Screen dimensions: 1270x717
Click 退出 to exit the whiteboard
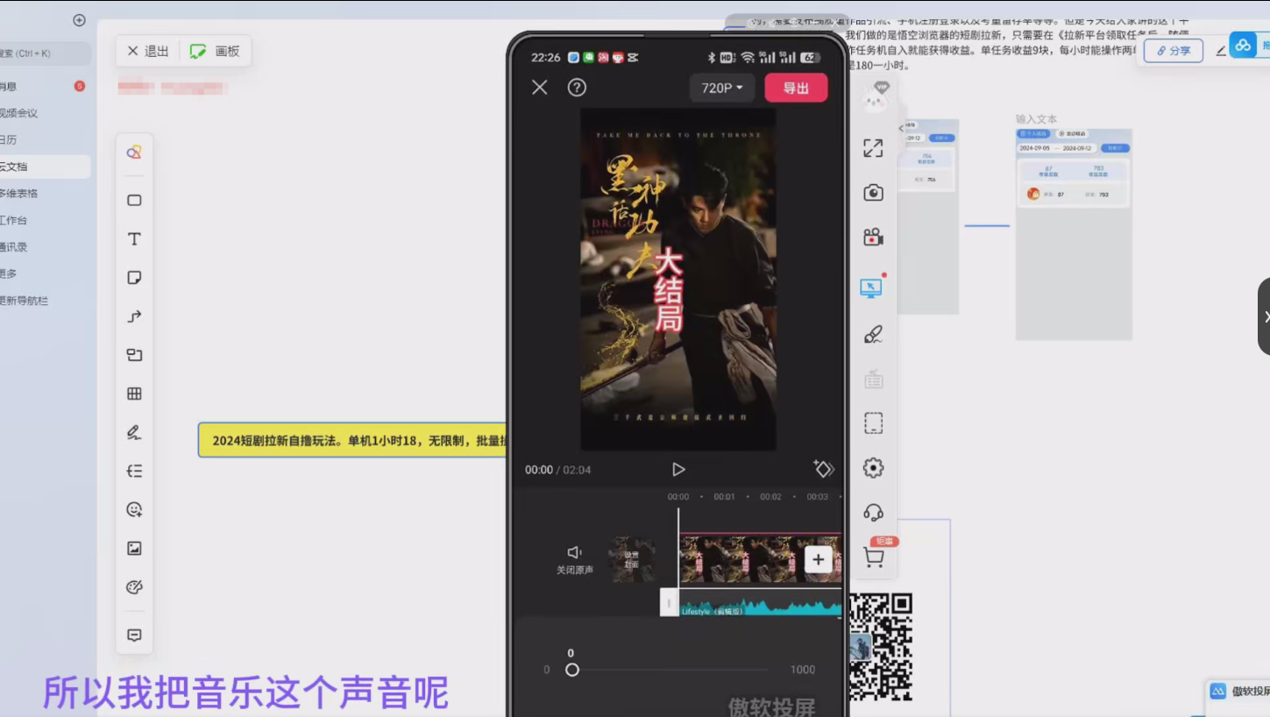[x=148, y=51]
